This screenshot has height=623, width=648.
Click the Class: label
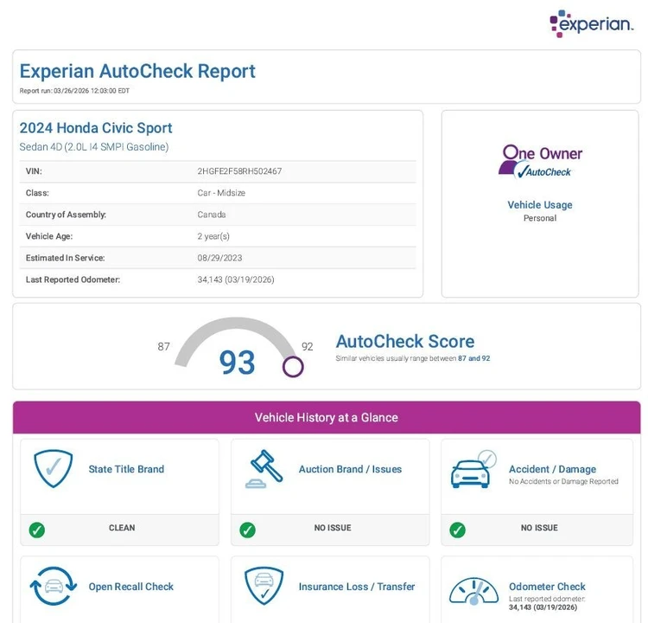37,193
